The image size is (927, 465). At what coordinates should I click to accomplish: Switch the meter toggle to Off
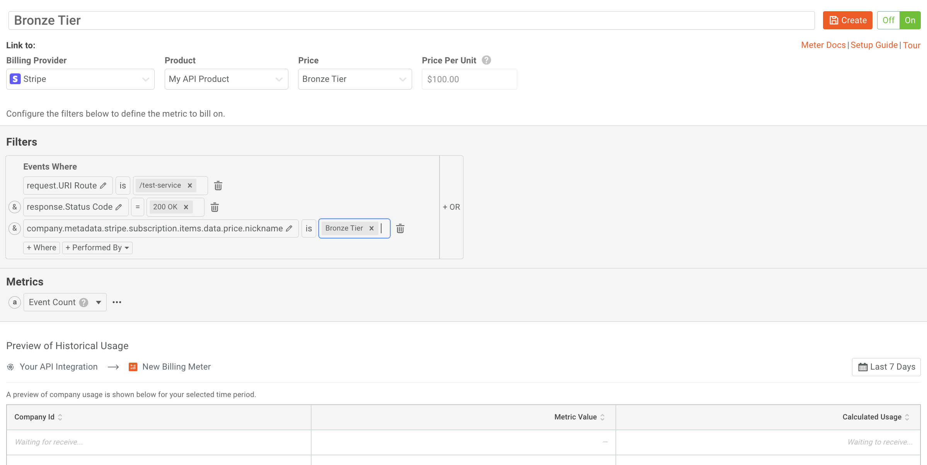click(888, 20)
